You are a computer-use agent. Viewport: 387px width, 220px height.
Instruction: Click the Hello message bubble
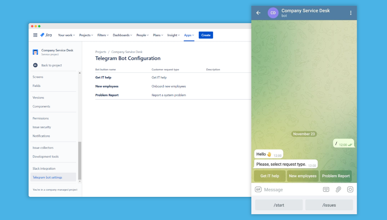269,154
